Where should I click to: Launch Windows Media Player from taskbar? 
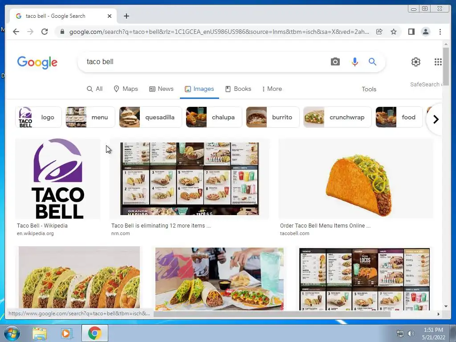66,334
